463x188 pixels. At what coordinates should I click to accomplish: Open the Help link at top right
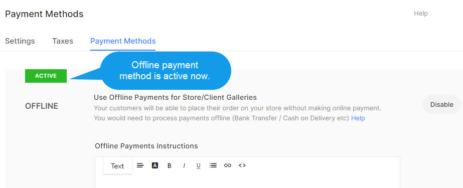pos(421,13)
